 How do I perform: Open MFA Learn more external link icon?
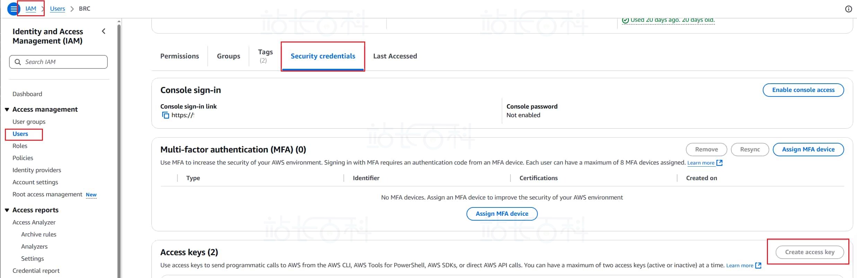(x=719, y=163)
